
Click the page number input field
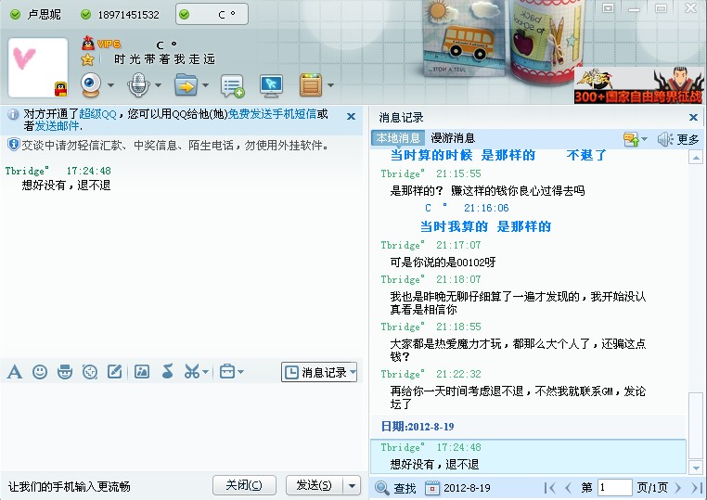[x=614, y=487]
